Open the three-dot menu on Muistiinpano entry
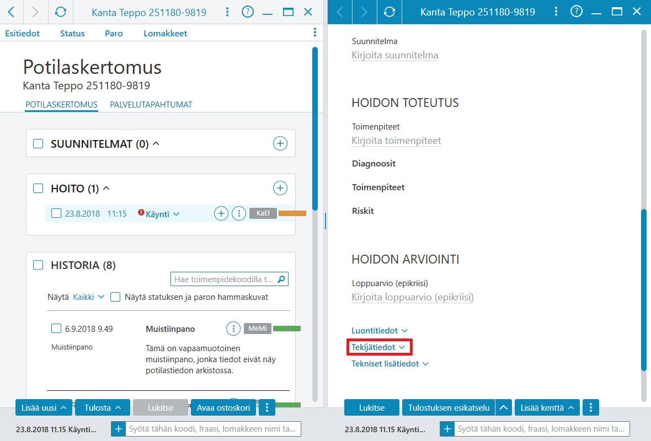Image resolution: width=651 pixels, height=441 pixels. point(233,329)
